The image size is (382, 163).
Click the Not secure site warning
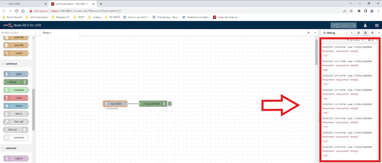tap(38, 11)
